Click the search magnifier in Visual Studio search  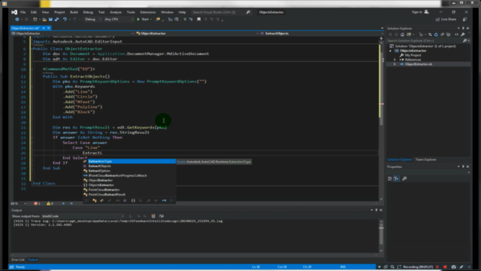pyautogui.click(x=248, y=12)
